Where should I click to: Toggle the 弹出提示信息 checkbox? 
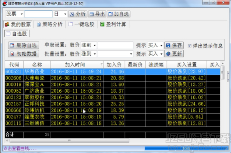189,46
